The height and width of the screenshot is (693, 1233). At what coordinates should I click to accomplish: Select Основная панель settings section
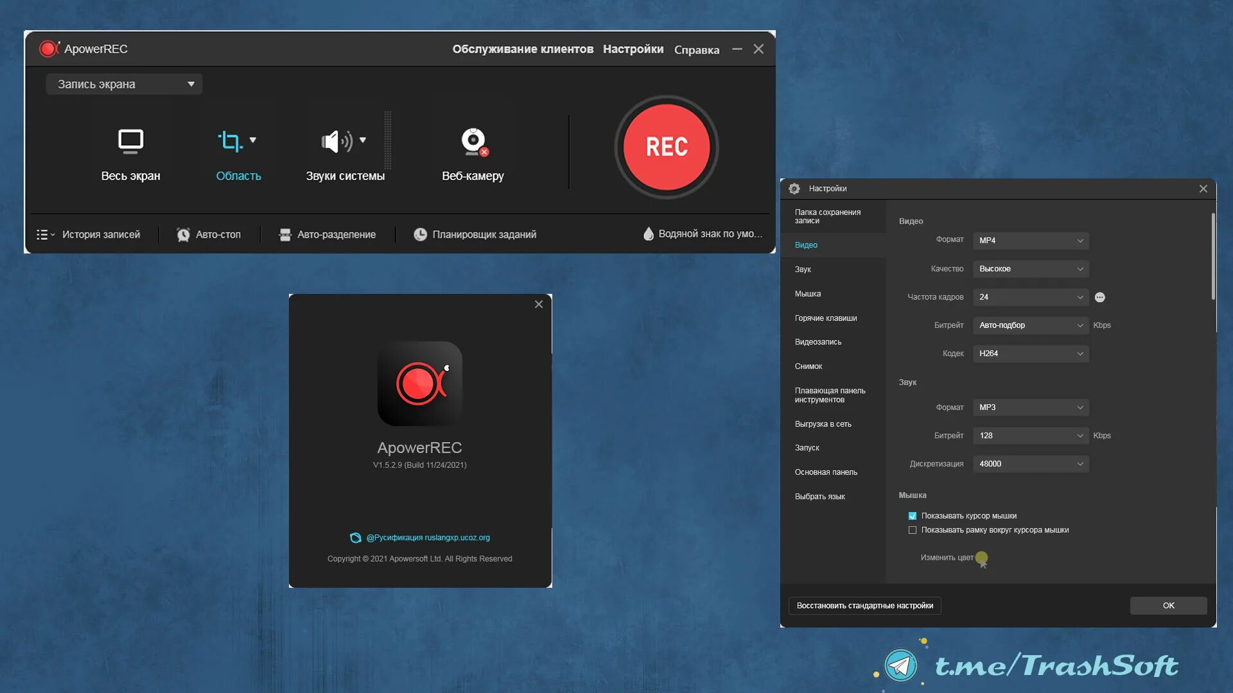point(833,472)
